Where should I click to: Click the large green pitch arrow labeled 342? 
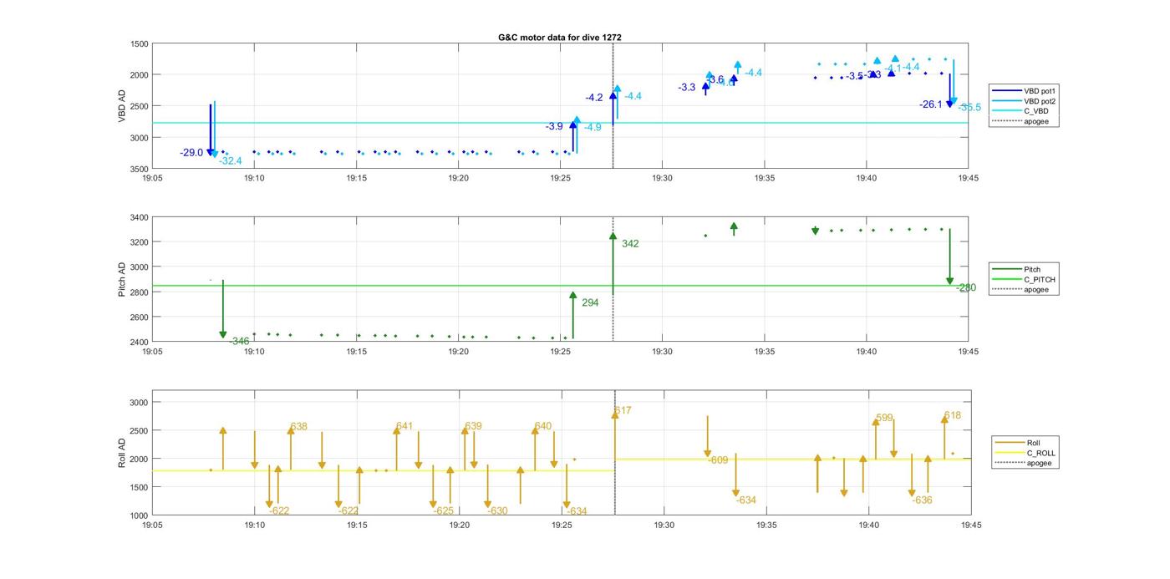tap(613, 263)
